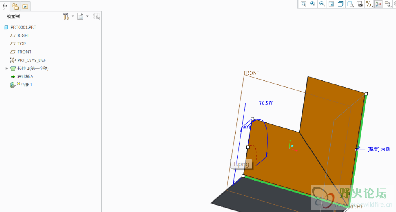Image resolution: width=396 pixels, height=212 pixels.
Task: Switch to the Model Tree tab
Action: click(x=5, y=6)
